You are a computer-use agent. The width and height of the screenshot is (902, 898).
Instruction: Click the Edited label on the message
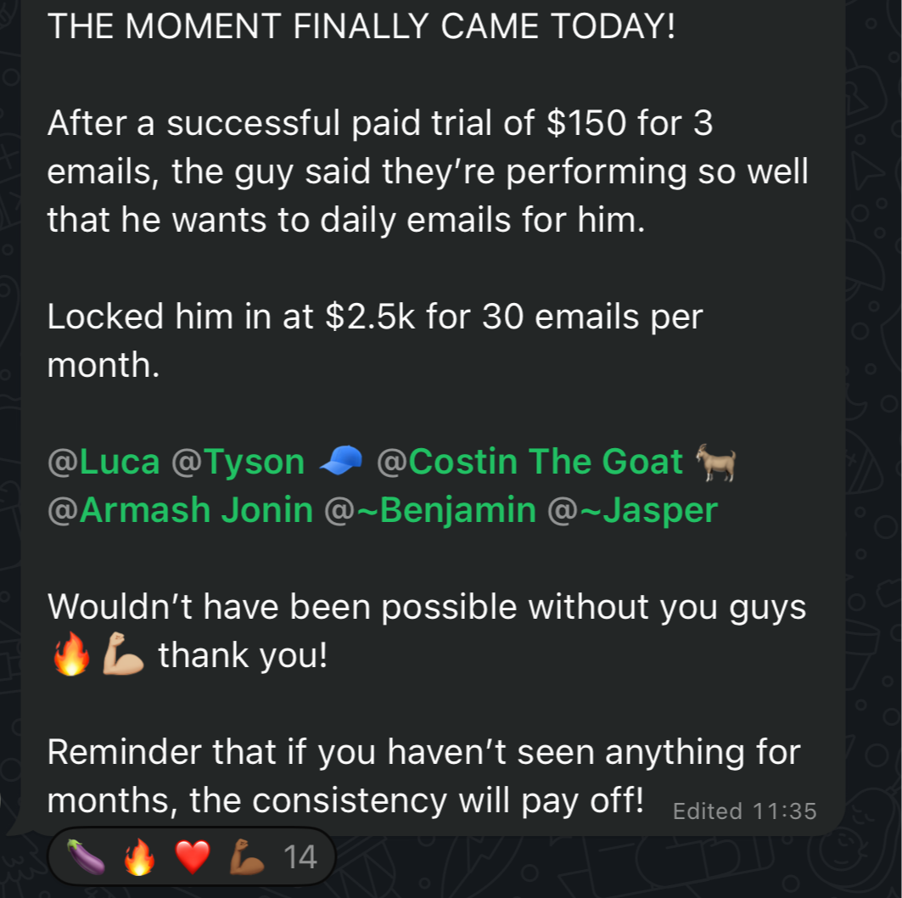707,811
